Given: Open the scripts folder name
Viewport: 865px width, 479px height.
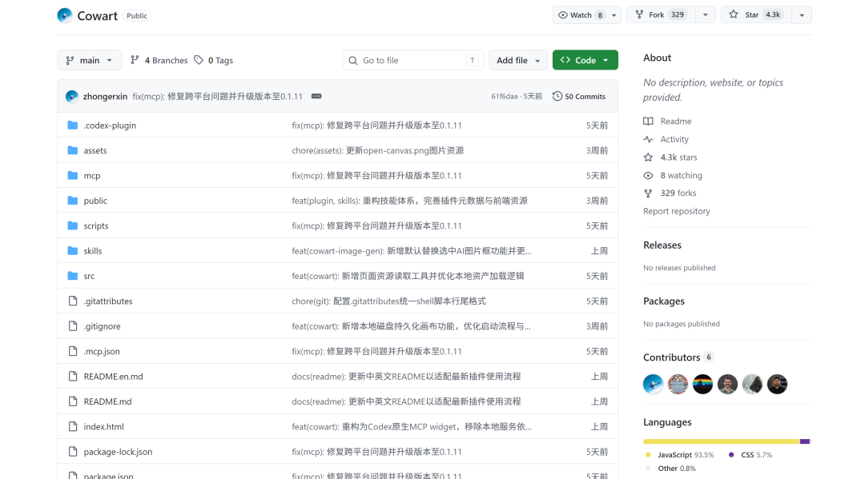Looking at the screenshot, I should (96, 226).
